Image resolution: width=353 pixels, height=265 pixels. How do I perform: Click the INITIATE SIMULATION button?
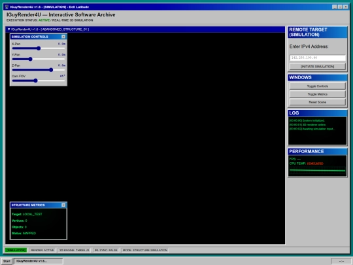click(x=318, y=67)
